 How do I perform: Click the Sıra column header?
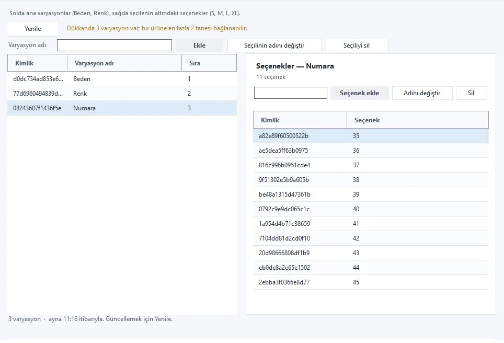click(x=209, y=63)
